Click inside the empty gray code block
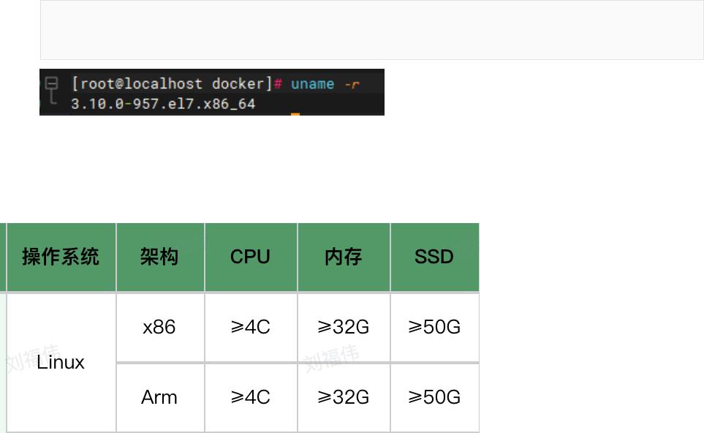 tap(371, 30)
